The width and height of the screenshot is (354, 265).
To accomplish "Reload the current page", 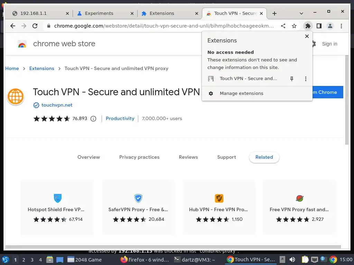I will click(x=35, y=26).
